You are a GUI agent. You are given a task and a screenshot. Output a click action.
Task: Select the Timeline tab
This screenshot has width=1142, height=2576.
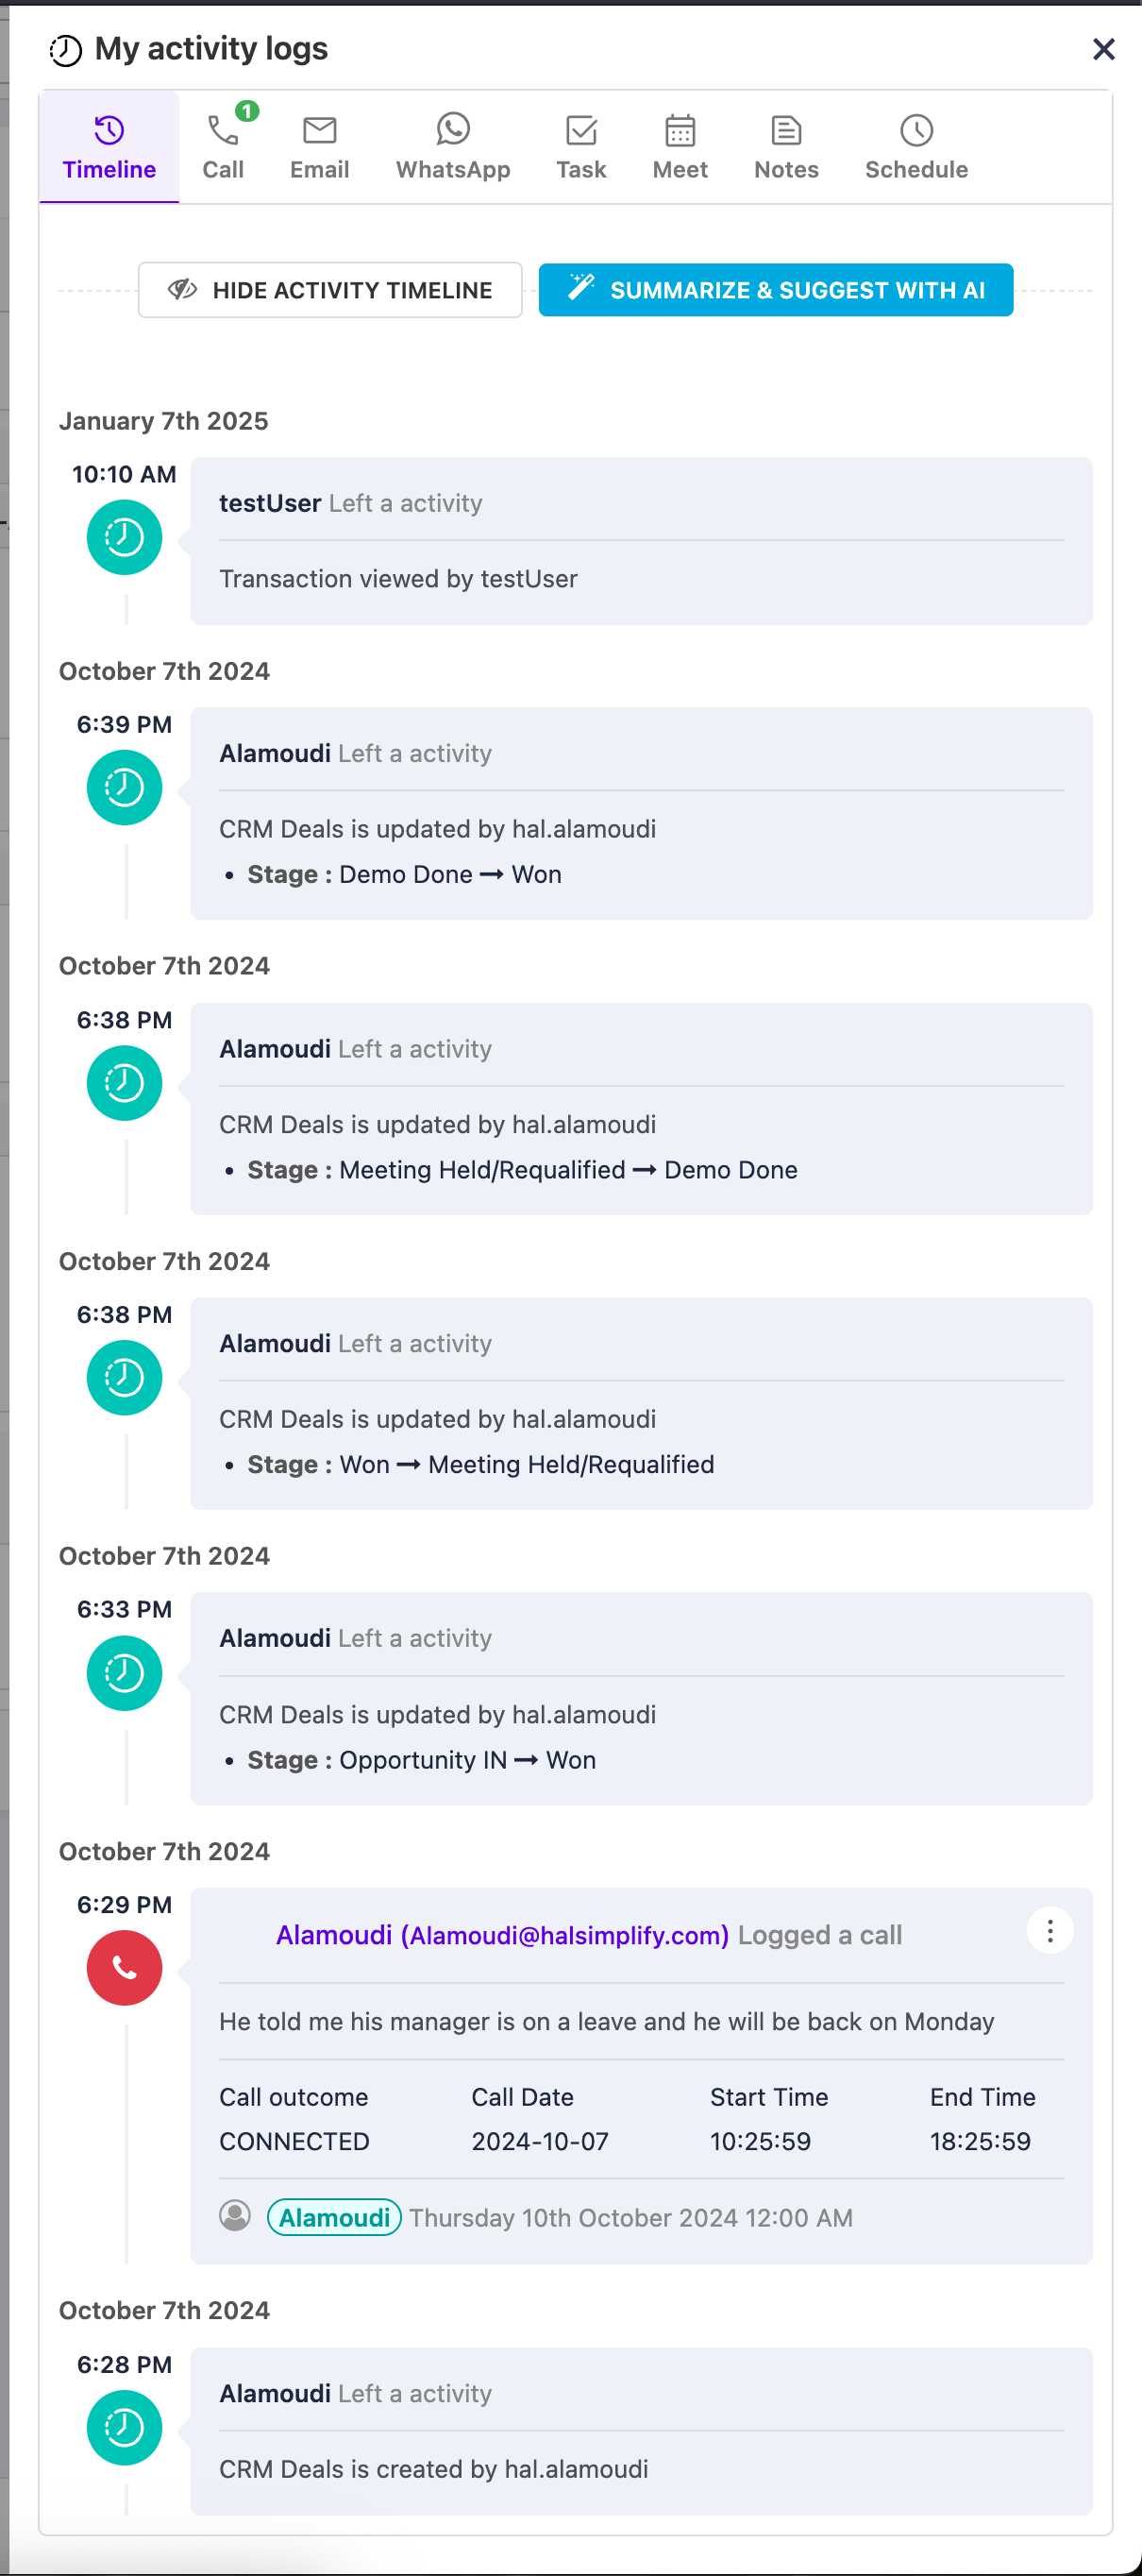(109, 147)
